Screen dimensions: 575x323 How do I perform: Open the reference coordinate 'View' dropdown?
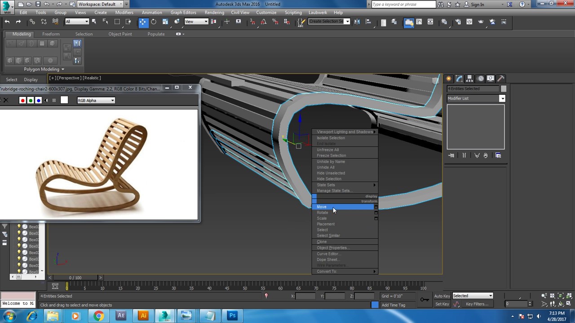coord(196,22)
